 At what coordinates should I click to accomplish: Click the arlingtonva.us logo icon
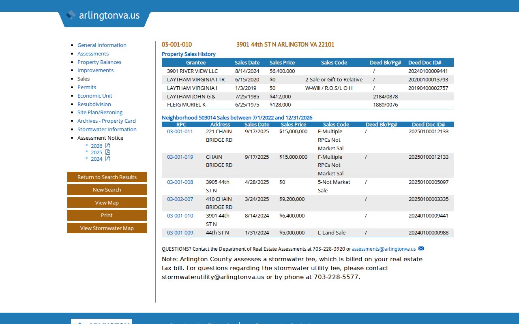coord(71,15)
